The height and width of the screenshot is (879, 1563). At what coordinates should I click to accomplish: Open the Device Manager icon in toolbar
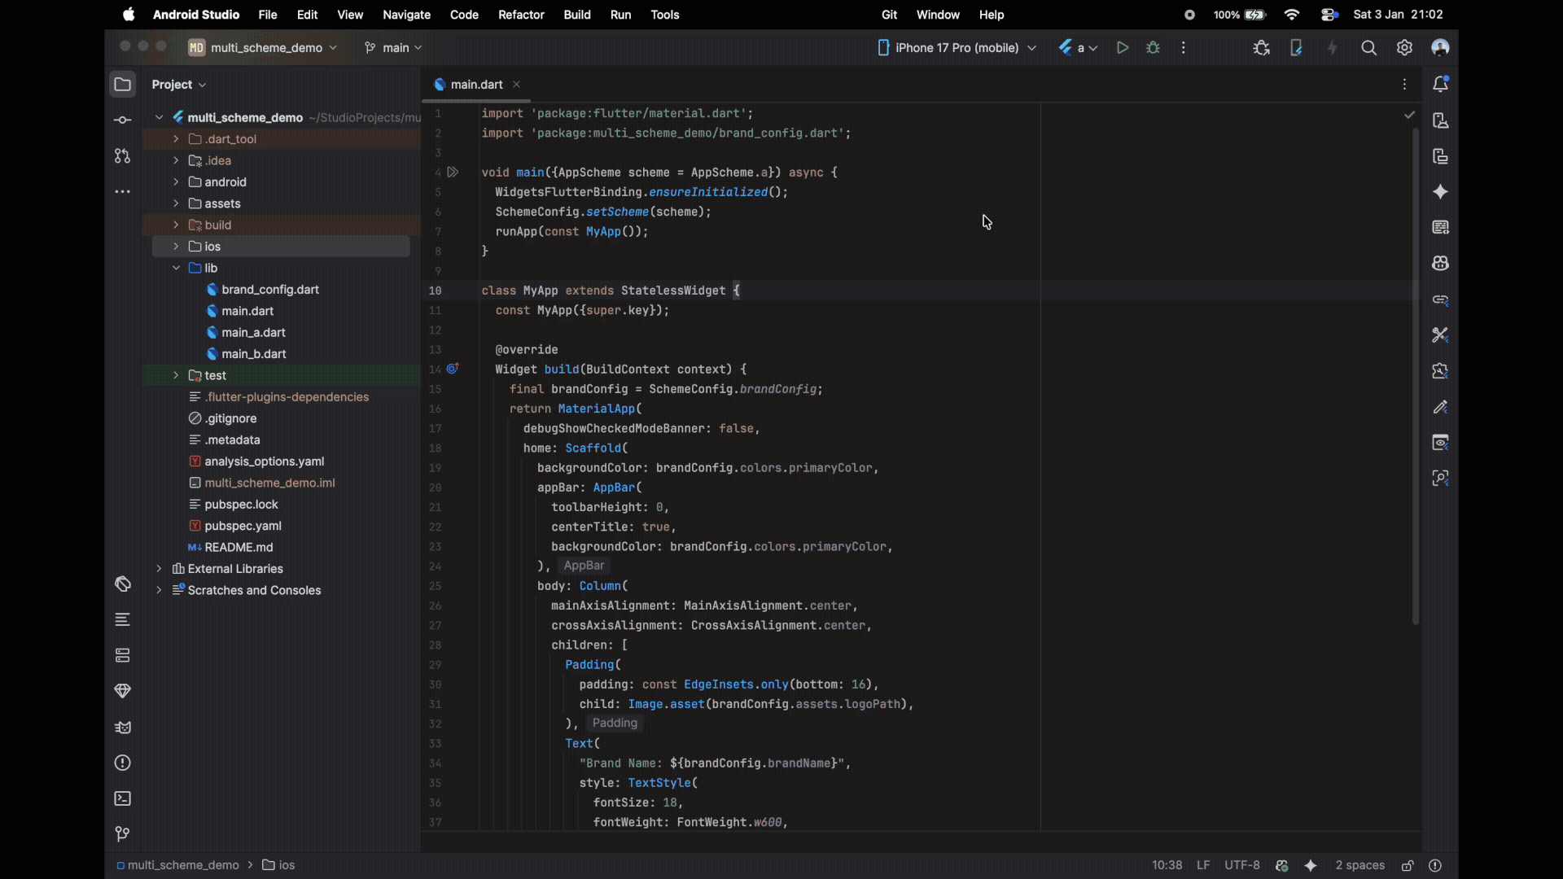click(1297, 48)
